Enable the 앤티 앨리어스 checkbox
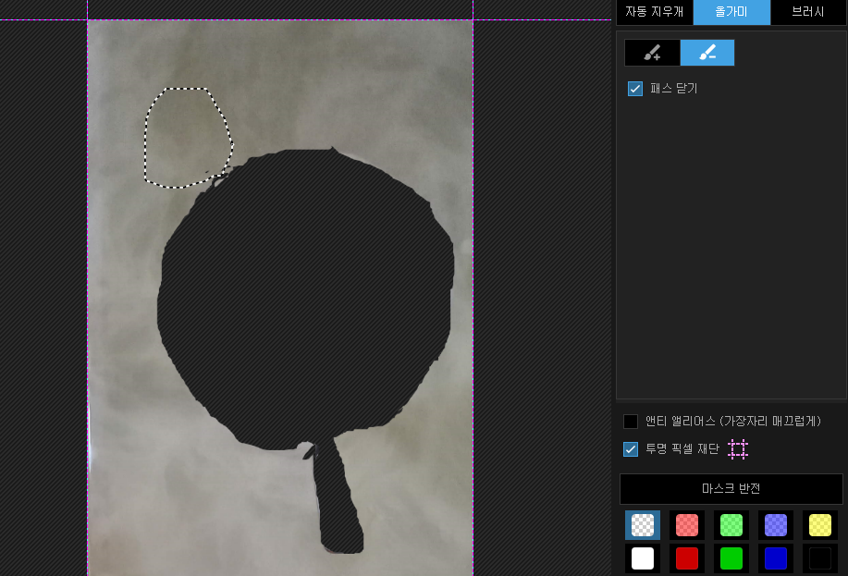 631,421
